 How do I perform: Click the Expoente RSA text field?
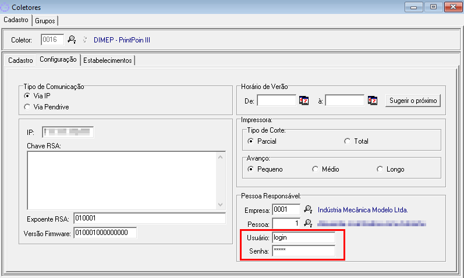(x=148, y=219)
